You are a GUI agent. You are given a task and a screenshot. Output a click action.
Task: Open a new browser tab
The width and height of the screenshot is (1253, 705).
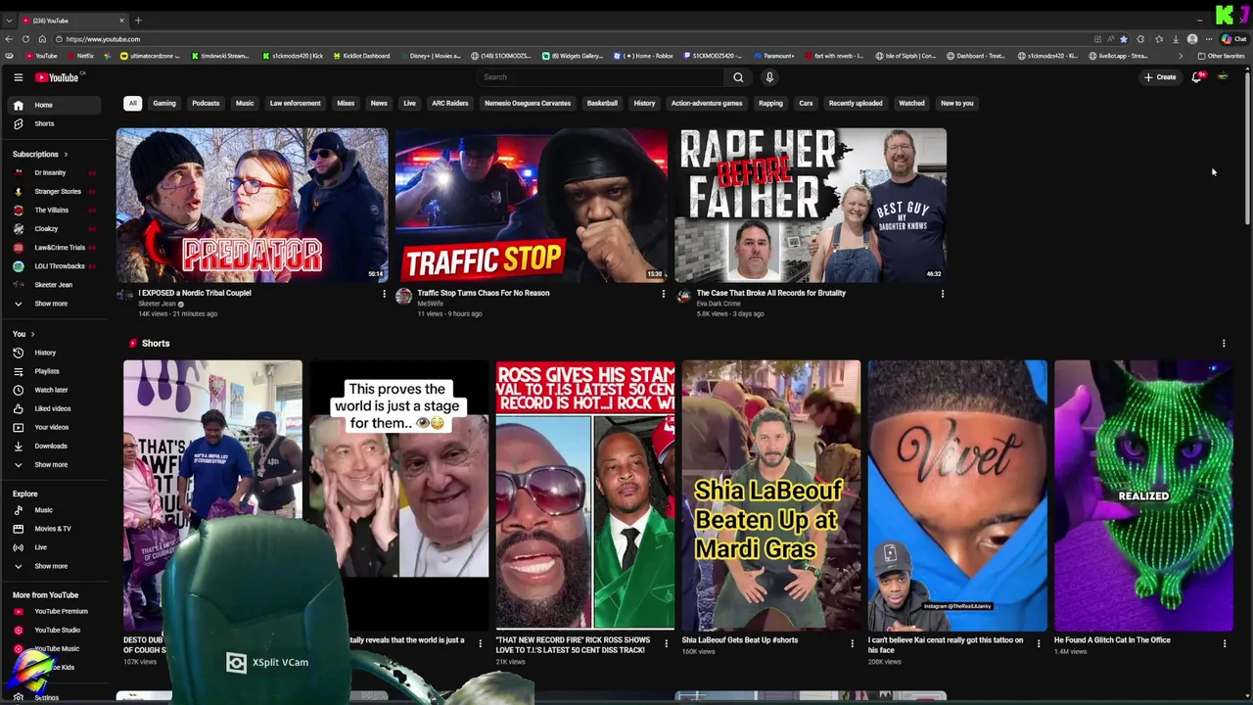click(138, 20)
